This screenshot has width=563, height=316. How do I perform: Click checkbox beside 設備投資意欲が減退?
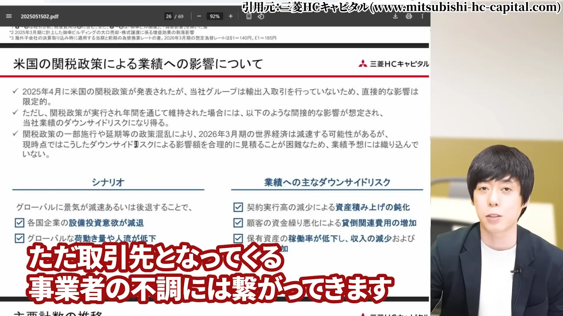(x=19, y=223)
